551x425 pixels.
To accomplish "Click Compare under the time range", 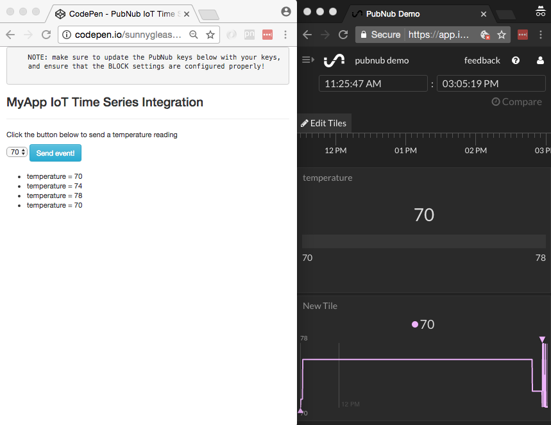I will 516,102.
